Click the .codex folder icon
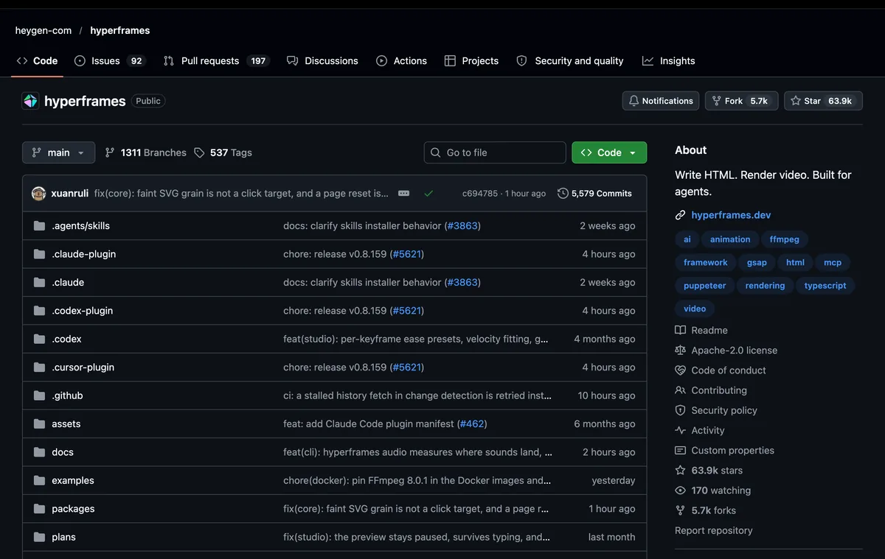Screen dimensions: 885x559 tap(39, 339)
